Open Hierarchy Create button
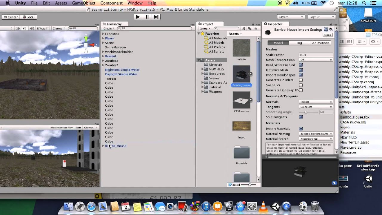This screenshot has width=382, height=215. click(x=108, y=29)
